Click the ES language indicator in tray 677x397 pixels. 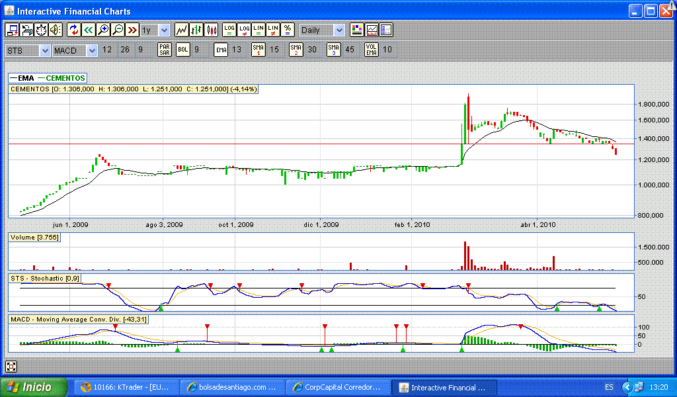pos(609,387)
